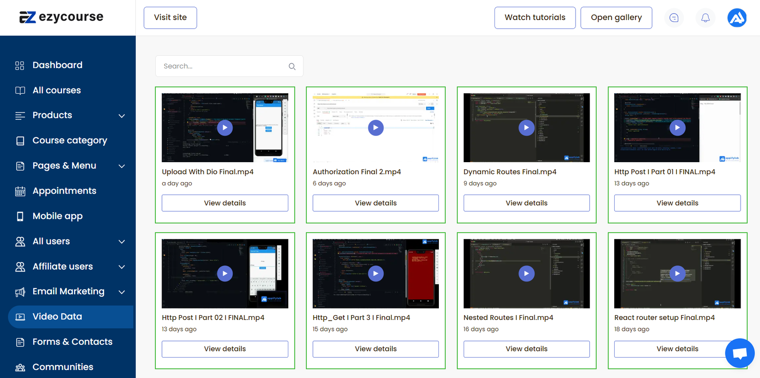This screenshot has height=378, width=760.
Task: Click the notification bell icon
Action: (705, 18)
